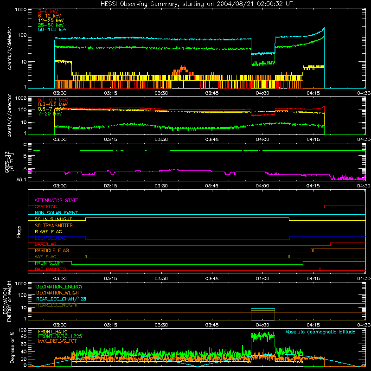Click the vertical Flags axis title

[19, 231]
